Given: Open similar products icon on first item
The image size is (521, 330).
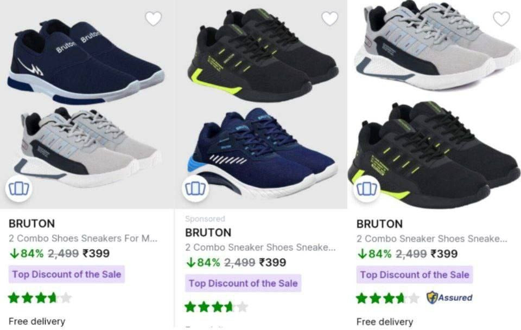Looking at the screenshot, I should (x=20, y=189).
